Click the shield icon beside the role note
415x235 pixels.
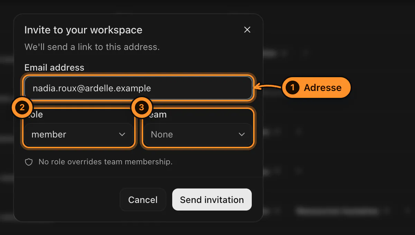click(29, 162)
